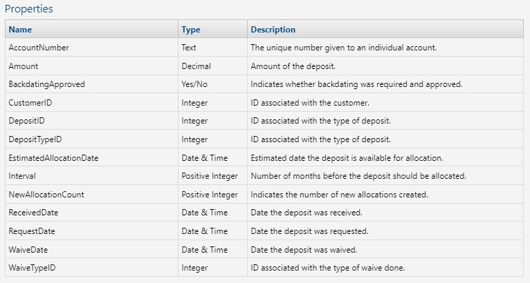Click description 'Amount of the deposit.'

point(293,66)
